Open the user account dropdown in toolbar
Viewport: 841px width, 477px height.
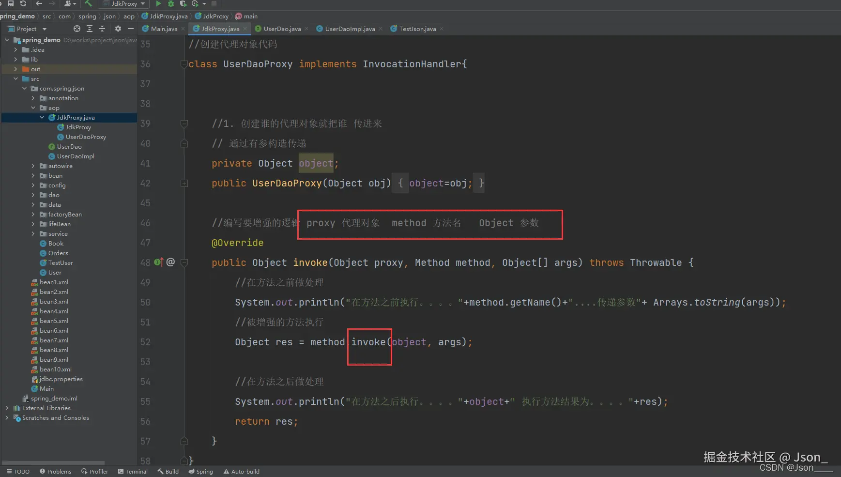(70, 3)
